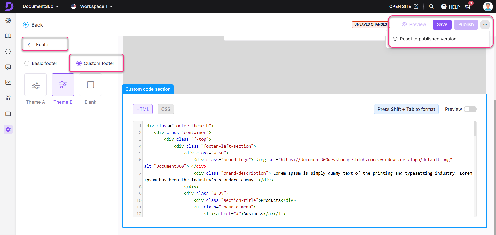The width and height of the screenshot is (496, 235).
Task: Choose Reset to published version
Action: (424, 39)
